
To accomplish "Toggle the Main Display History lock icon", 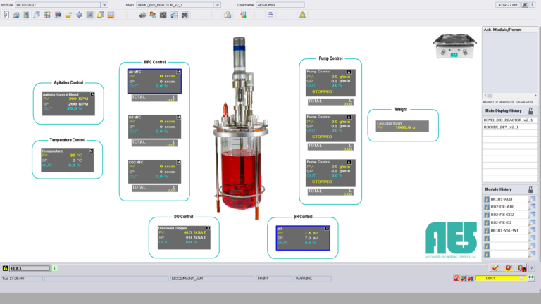I will pos(530,110).
